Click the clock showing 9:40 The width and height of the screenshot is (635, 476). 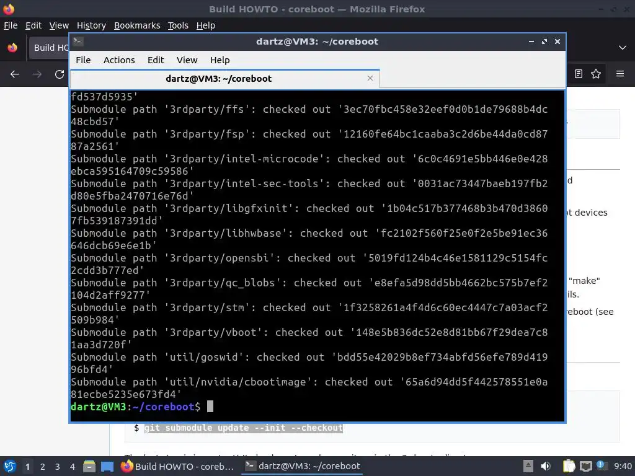(x=623, y=466)
